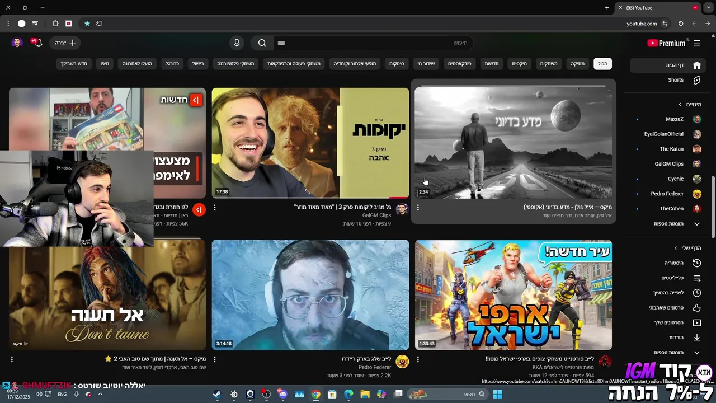Open Steam from the taskbar
Screen dimensions: 716x403
coord(216,394)
